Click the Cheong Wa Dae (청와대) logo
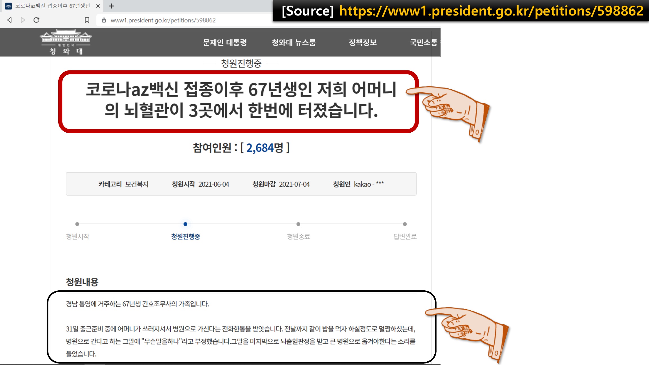The width and height of the screenshot is (649, 365). pyautogui.click(x=66, y=42)
